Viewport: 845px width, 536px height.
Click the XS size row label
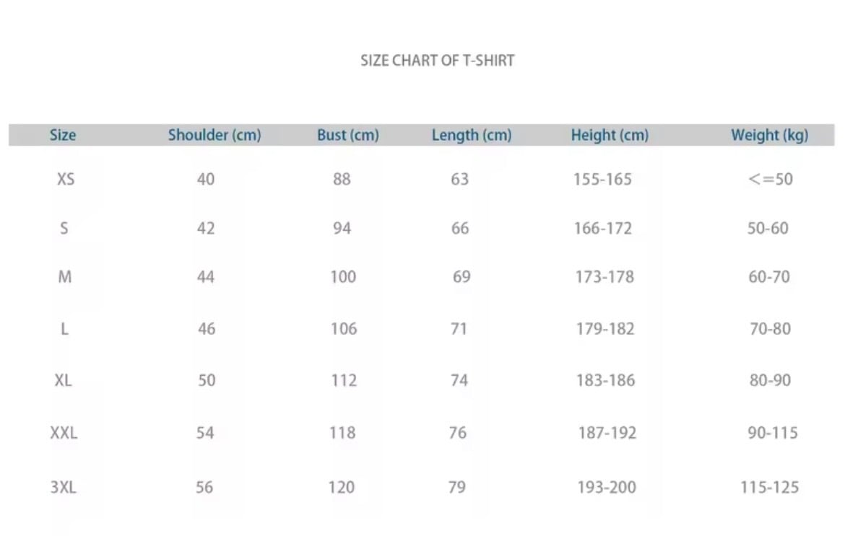coord(65,179)
